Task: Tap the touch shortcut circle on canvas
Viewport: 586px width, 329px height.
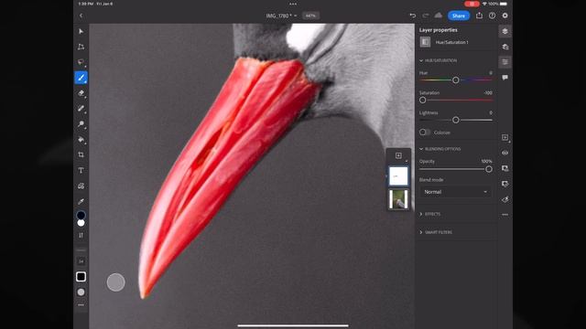Action: click(x=116, y=282)
